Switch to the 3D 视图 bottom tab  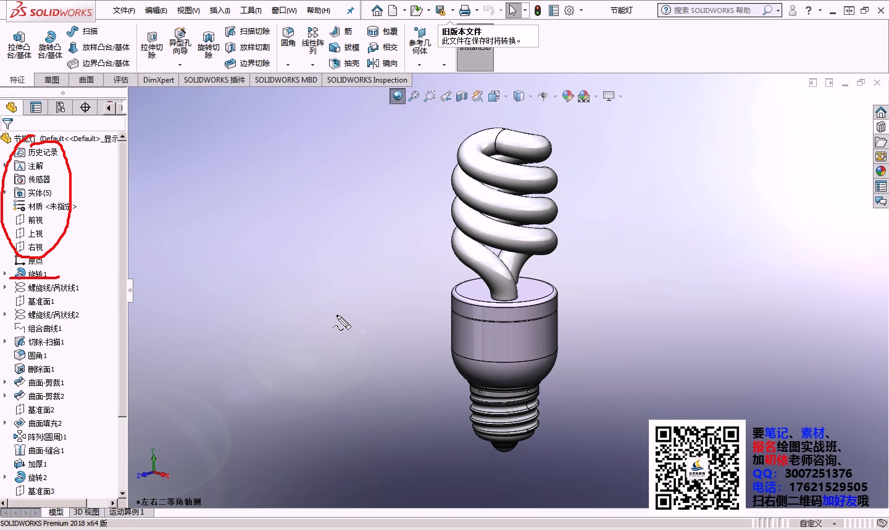[x=86, y=512]
